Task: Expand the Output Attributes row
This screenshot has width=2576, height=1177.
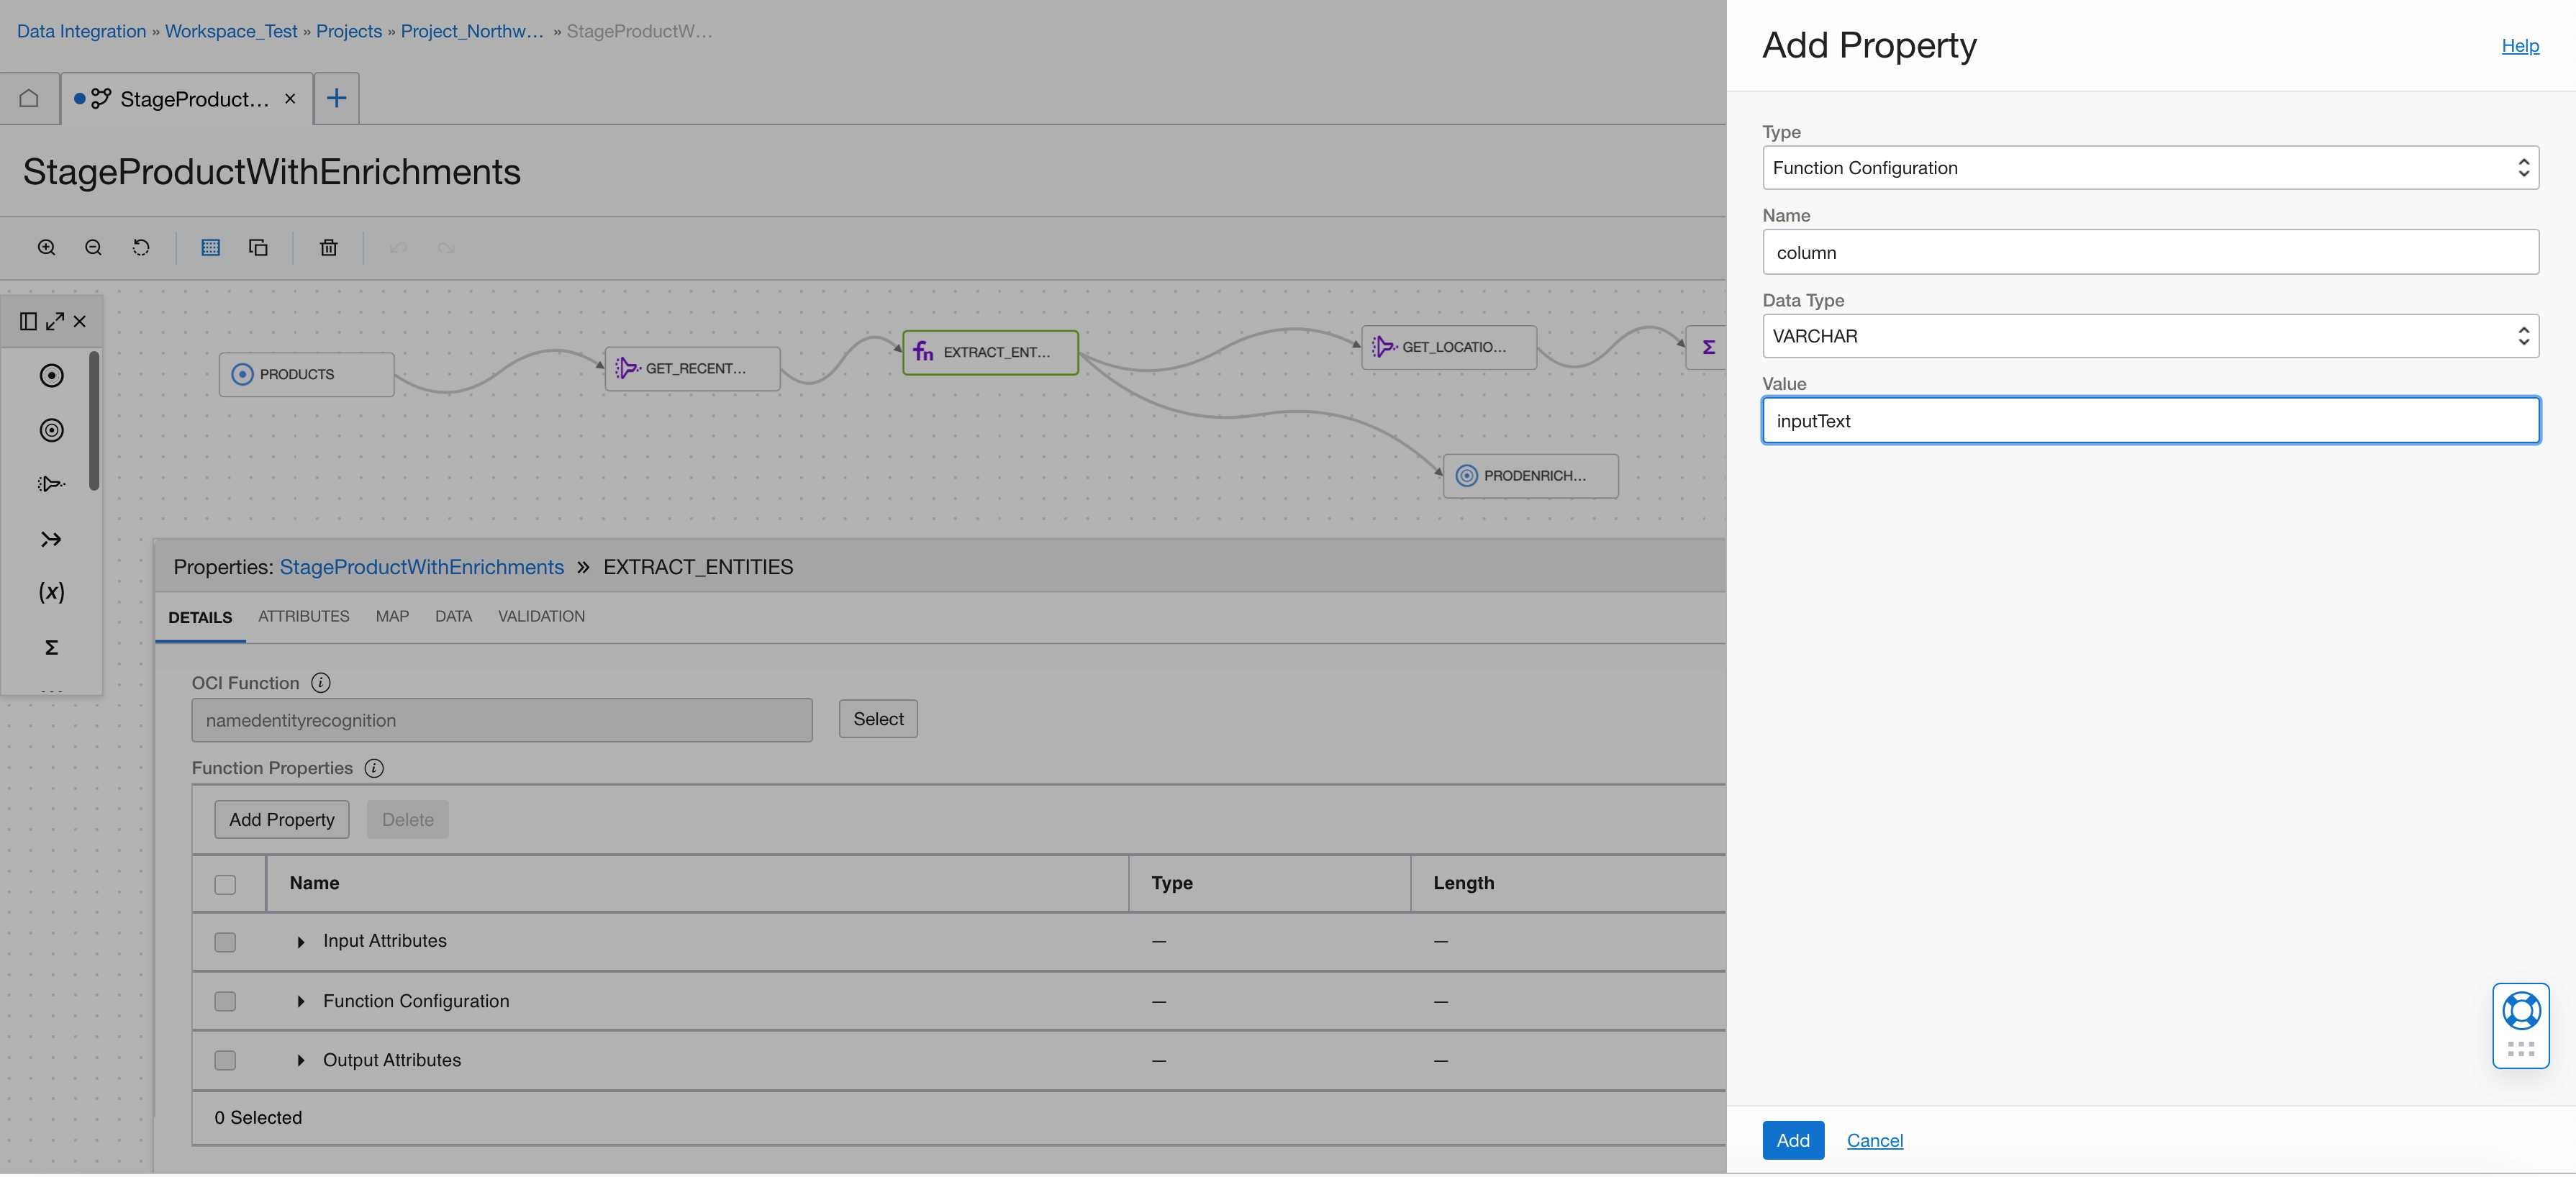Action: click(x=299, y=1060)
